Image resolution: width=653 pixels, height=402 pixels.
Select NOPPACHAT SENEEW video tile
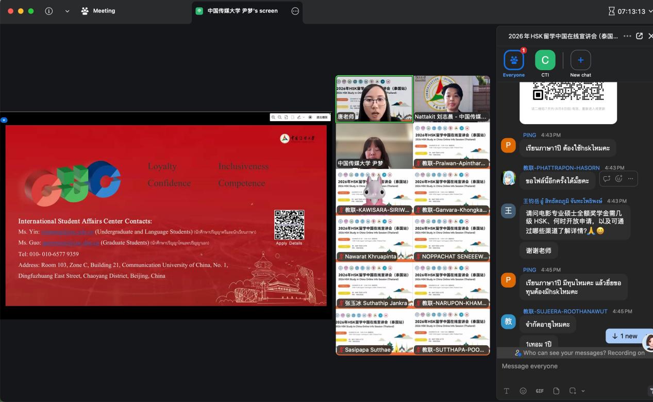(451, 239)
